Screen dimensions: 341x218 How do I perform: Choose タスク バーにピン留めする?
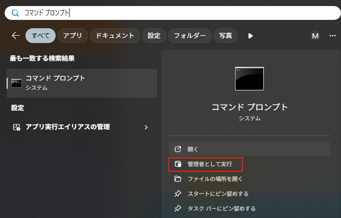(x=250, y=208)
